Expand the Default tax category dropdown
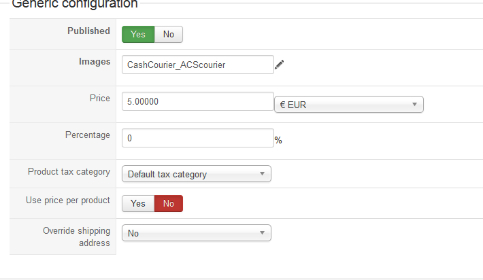Viewport: 483px width, 280px height. click(x=197, y=174)
